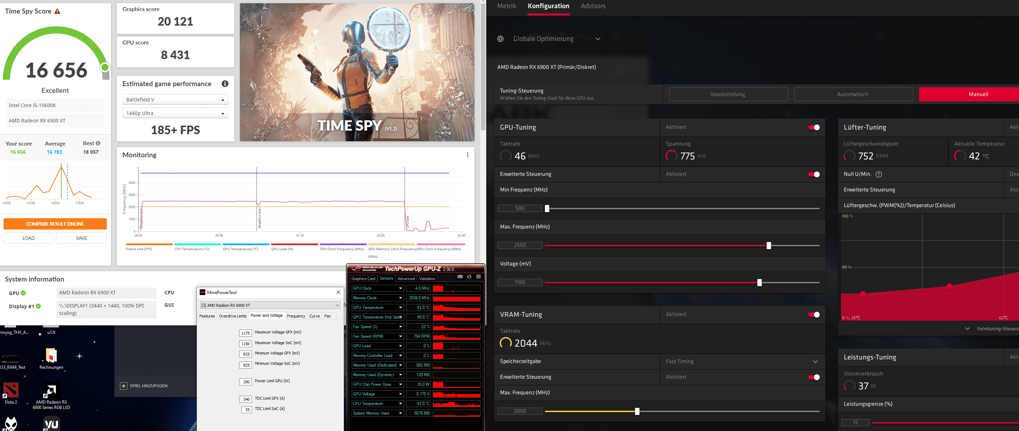Open the Dota 2 desktop shortcut
The width and height of the screenshot is (1019, 431).
(x=11, y=393)
